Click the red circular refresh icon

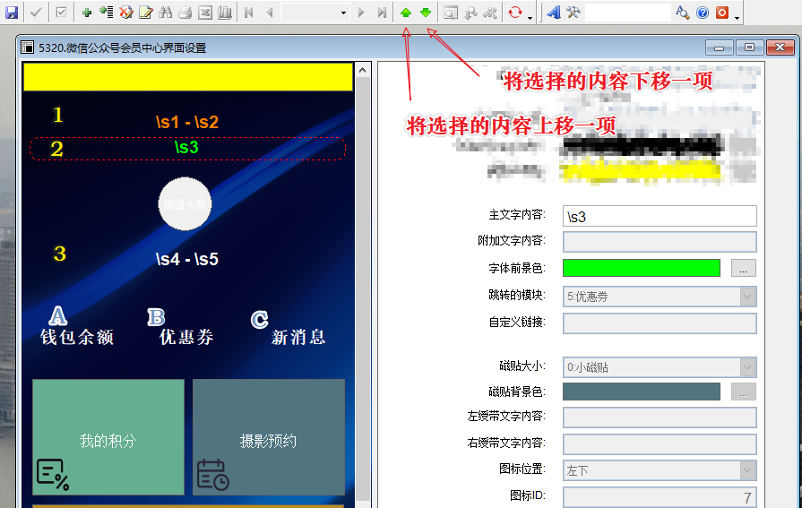[x=515, y=13]
